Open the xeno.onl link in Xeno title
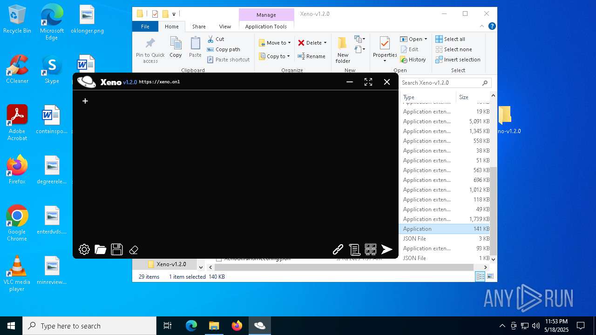Screen dimensions: 596x335 point(159,82)
